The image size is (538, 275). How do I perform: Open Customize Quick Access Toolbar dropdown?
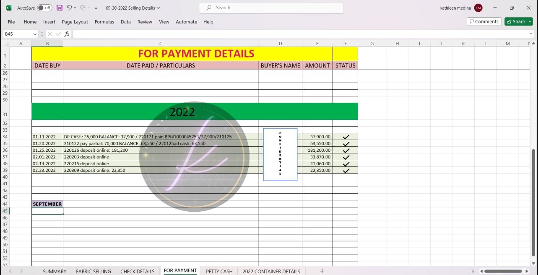tap(96, 8)
